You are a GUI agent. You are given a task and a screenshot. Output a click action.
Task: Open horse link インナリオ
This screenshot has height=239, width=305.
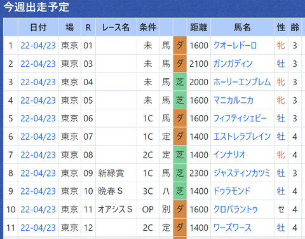coord(229,155)
